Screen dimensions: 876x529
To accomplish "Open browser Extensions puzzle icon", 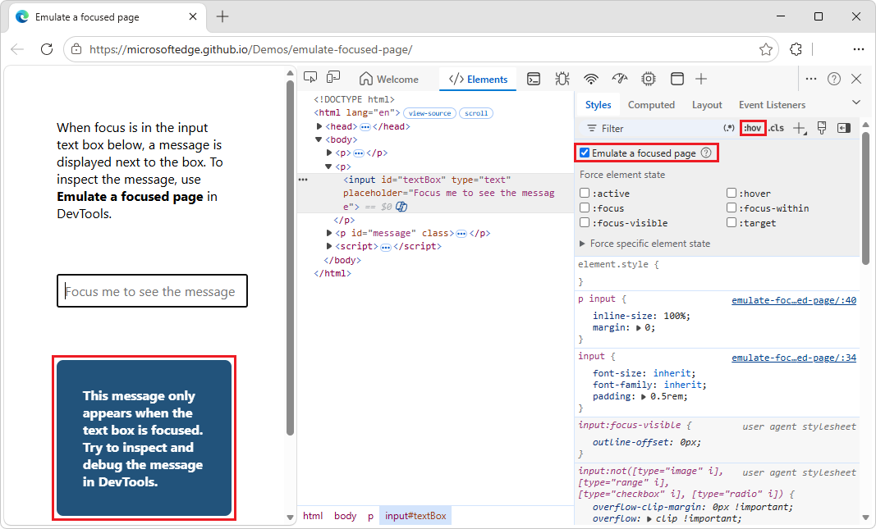I will 796,49.
